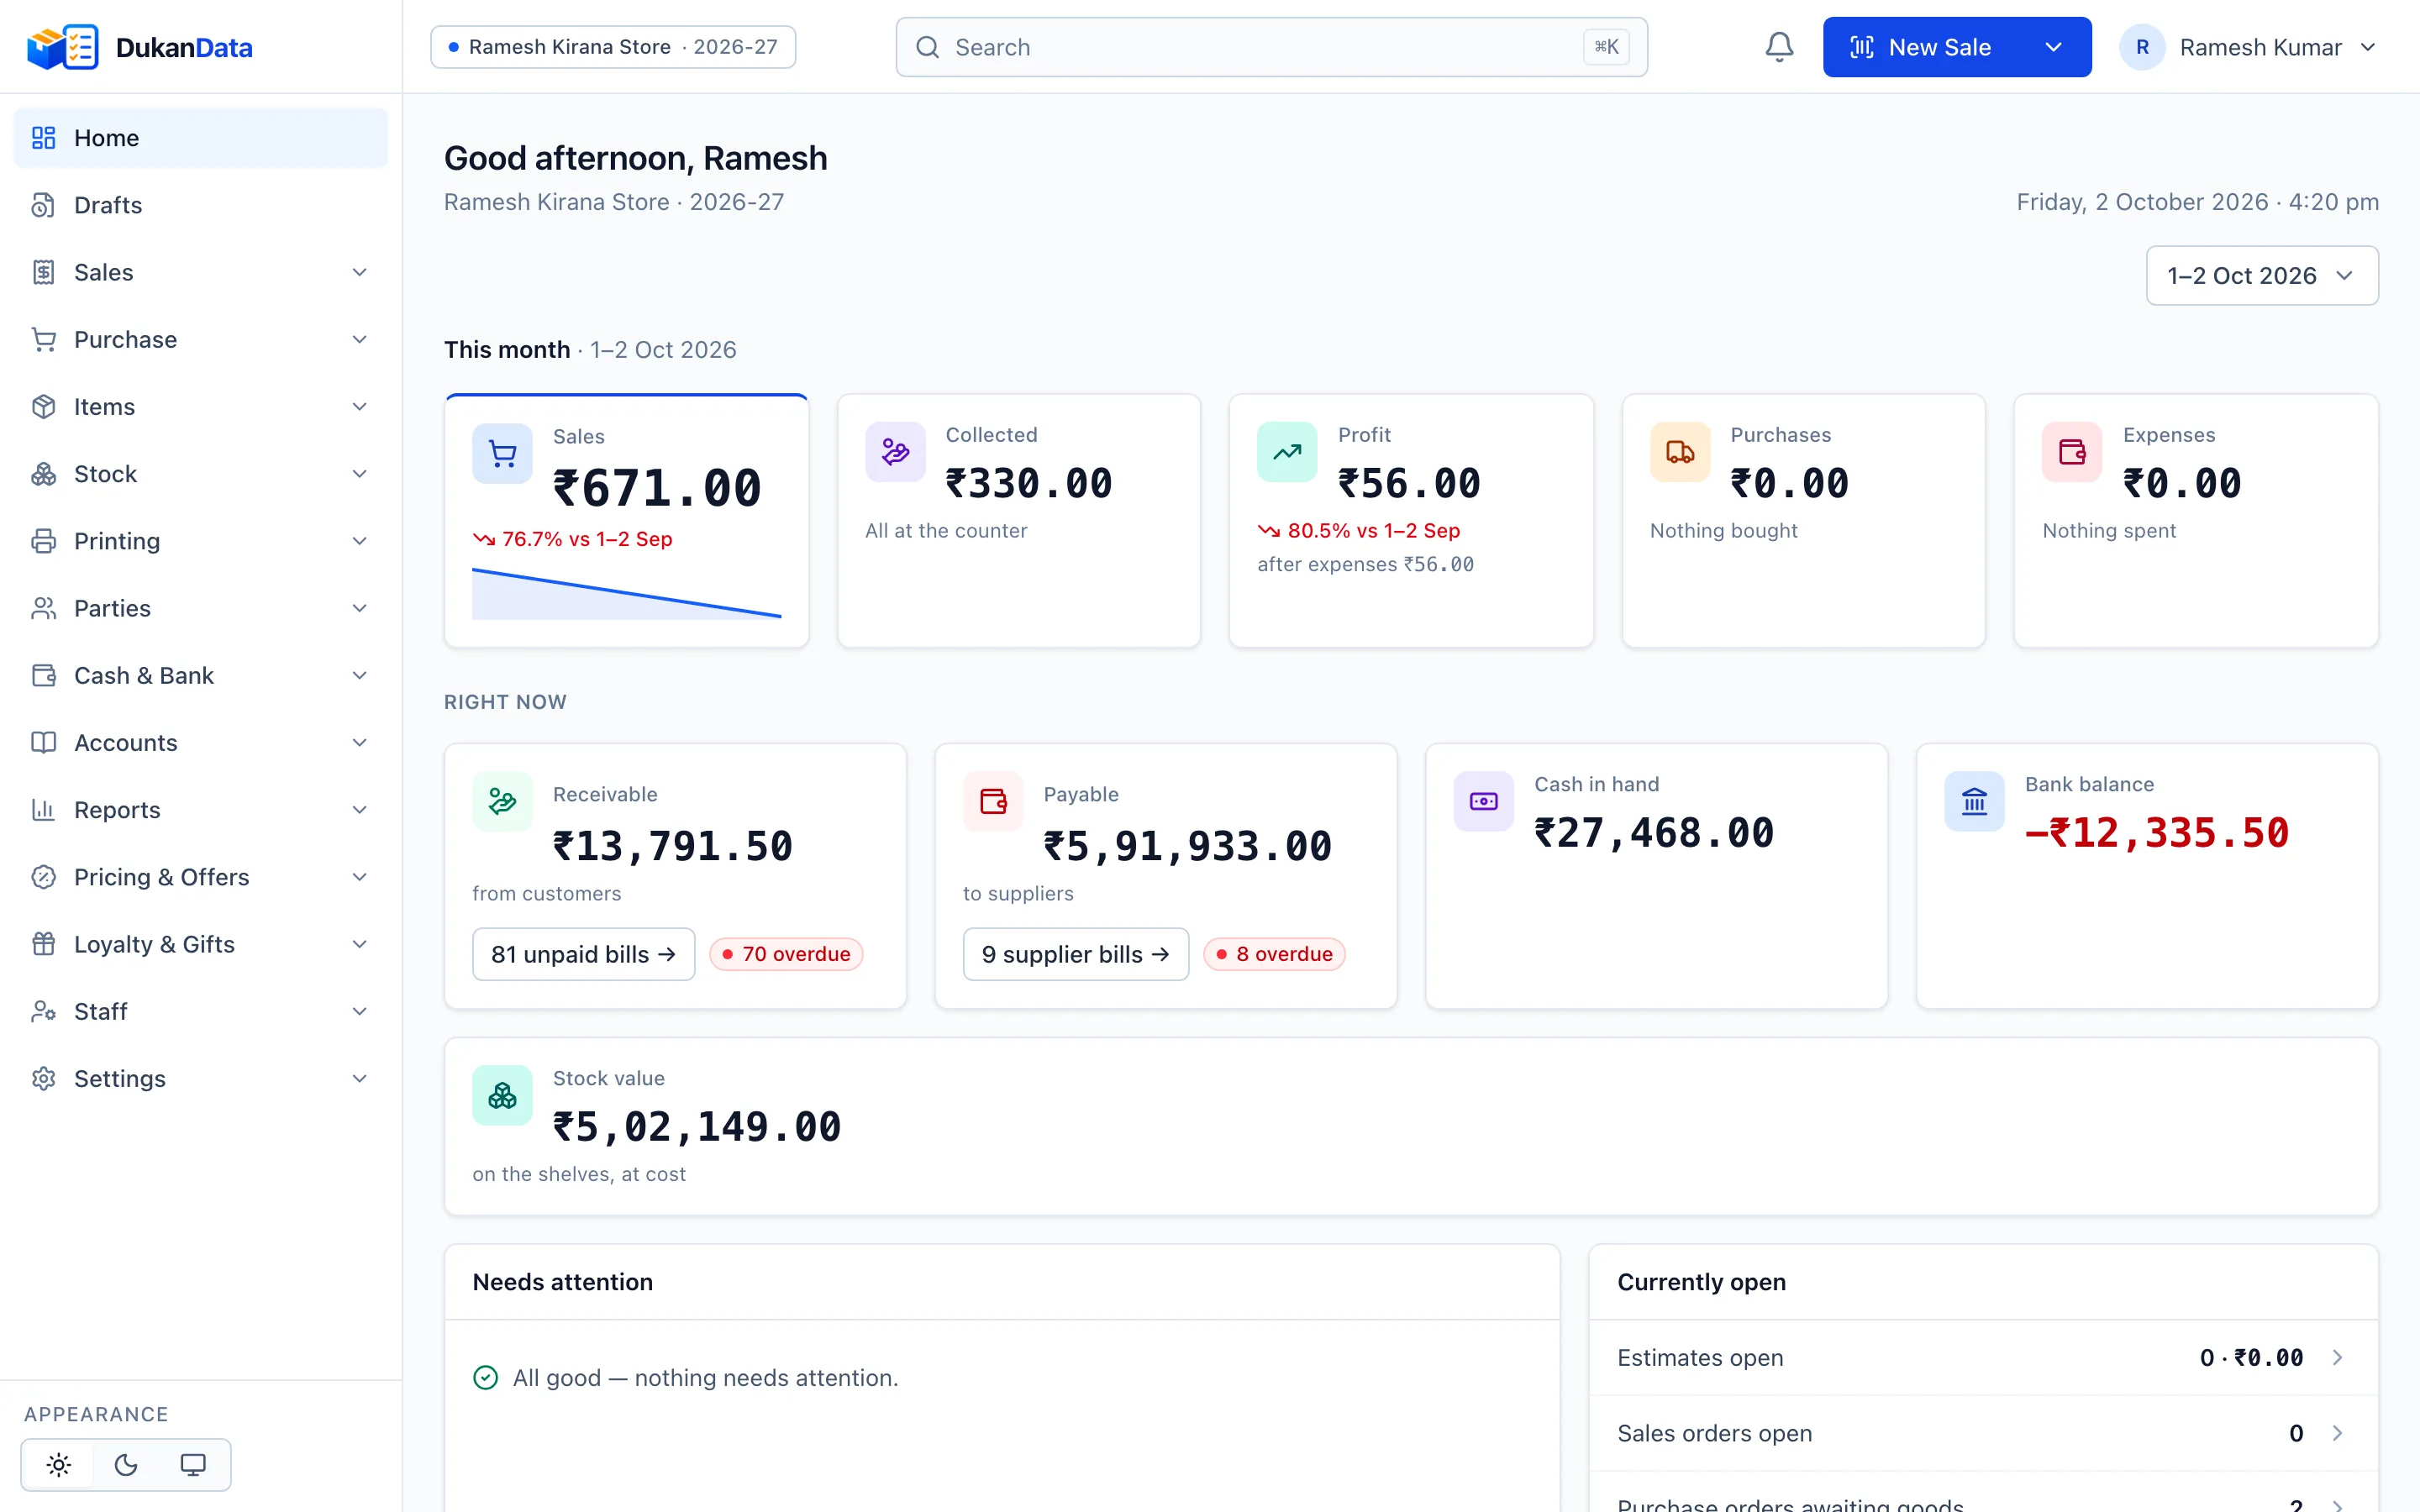The image size is (2420, 1512).
Task: Expand the Sales sidebar section
Action: coord(360,272)
